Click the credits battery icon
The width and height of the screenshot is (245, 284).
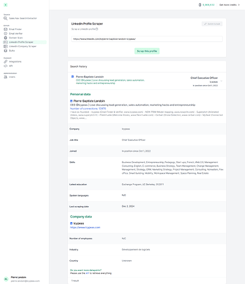(200, 5)
